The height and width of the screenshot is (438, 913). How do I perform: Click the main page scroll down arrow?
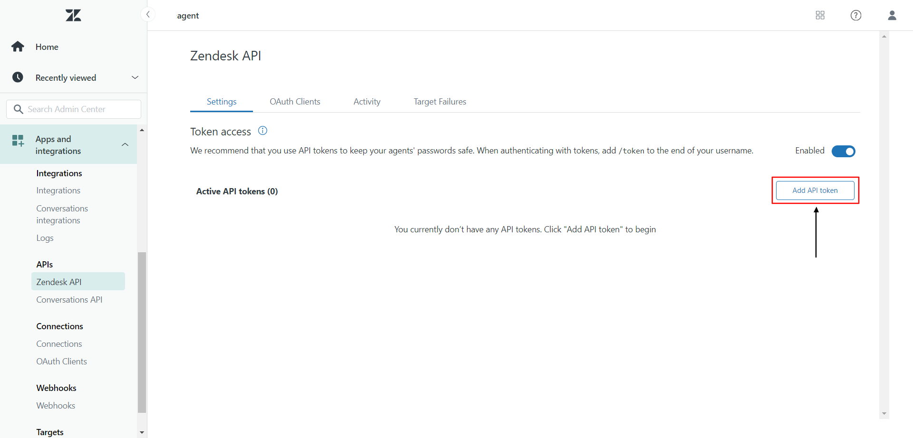884,414
